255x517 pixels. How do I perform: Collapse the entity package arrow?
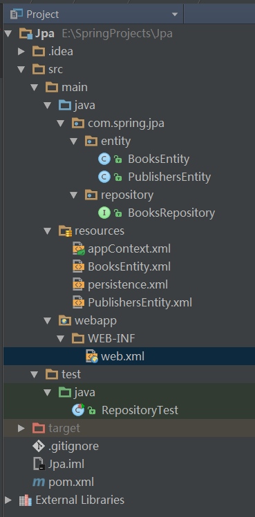(x=74, y=141)
